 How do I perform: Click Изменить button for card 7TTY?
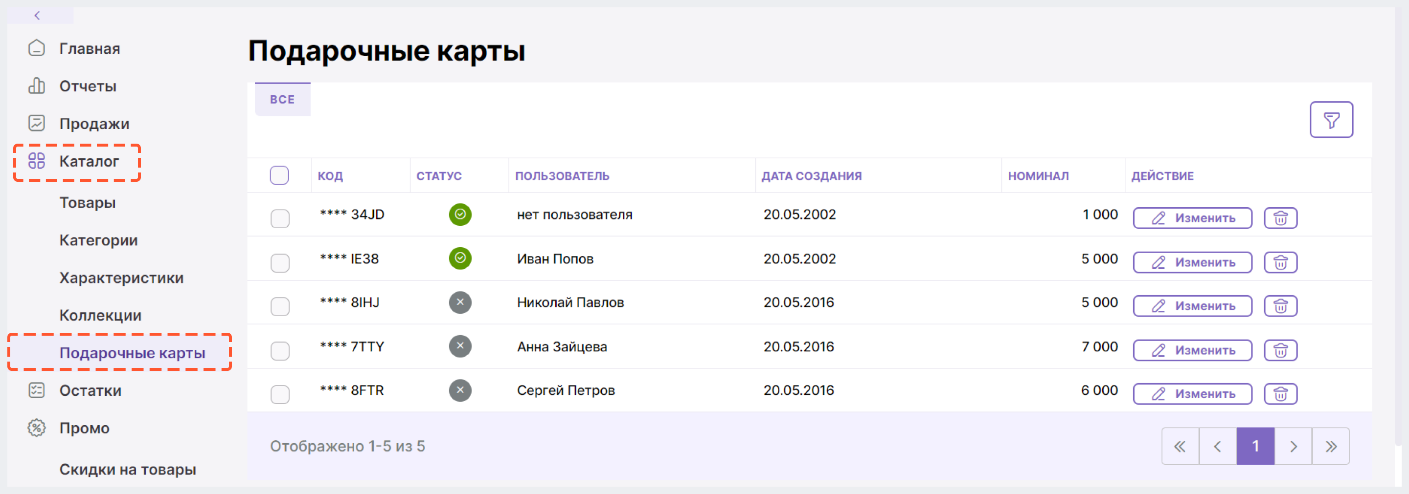tap(1192, 350)
